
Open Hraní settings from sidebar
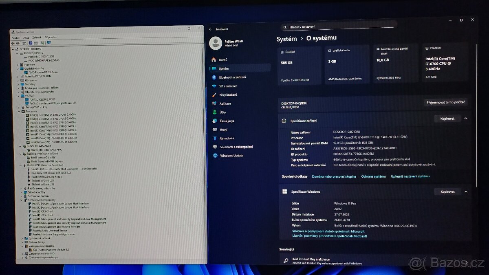point(223,130)
